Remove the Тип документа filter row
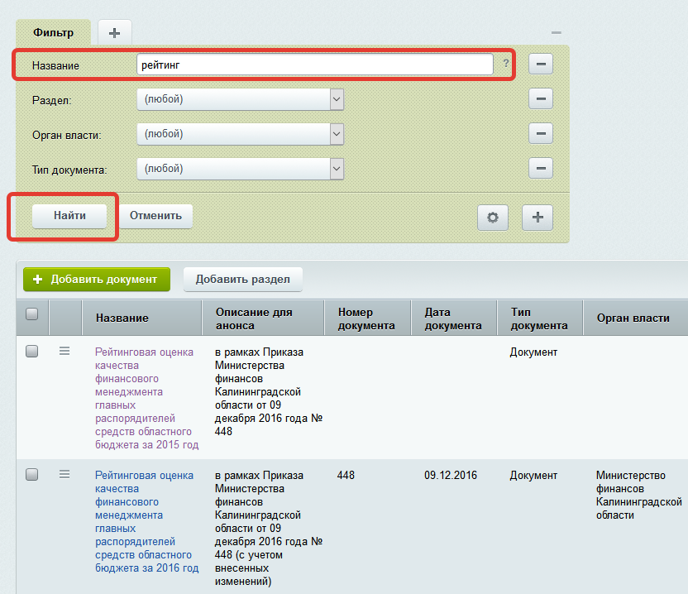The height and width of the screenshot is (594, 688). click(x=540, y=169)
